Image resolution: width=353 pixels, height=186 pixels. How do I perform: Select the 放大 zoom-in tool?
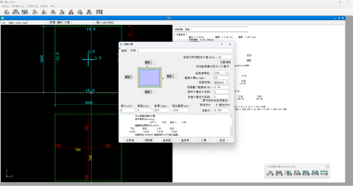pyautogui.click(x=35, y=12)
